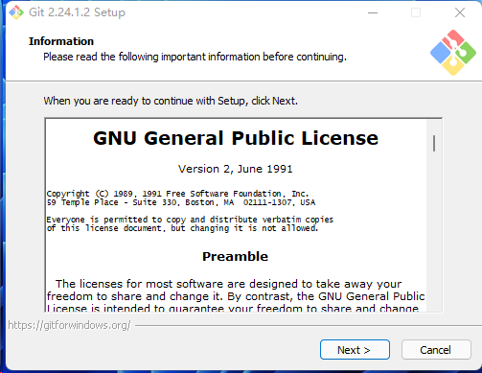
Task: Click the Git 2.24.1.2 Setup title
Action: (x=77, y=12)
